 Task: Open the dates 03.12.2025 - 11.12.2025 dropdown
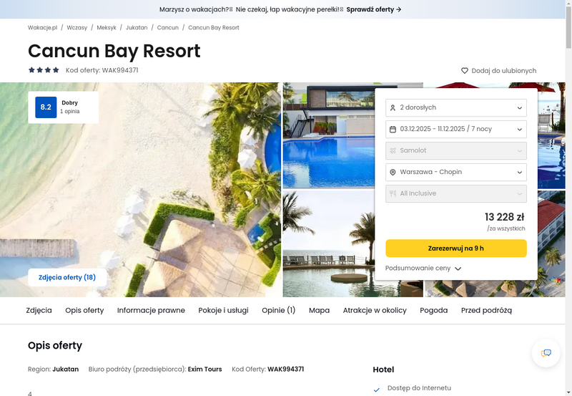point(456,130)
